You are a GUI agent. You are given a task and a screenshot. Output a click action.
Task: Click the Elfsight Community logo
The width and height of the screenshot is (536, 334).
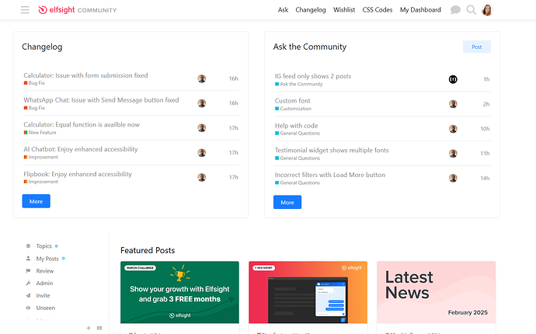click(x=78, y=10)
